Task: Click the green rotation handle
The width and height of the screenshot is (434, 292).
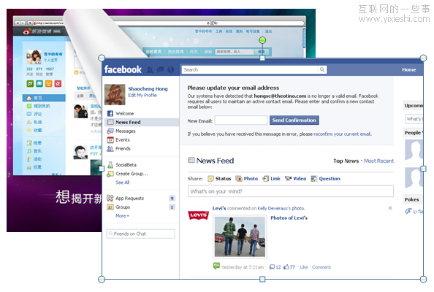Action: pyautogui.click(x=262, y=40)
